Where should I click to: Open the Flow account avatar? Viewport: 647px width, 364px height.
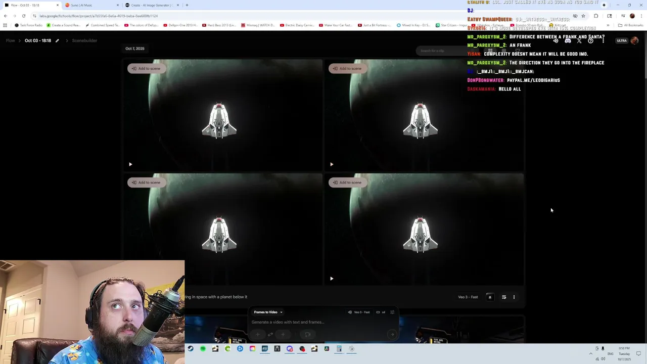click(x=635, y=40)
